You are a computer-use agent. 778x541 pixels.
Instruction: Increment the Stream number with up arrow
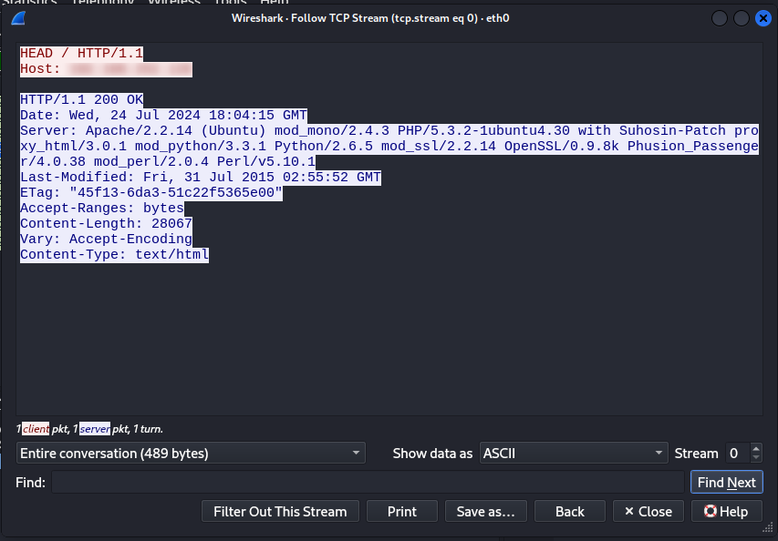(x=756, y=448)
